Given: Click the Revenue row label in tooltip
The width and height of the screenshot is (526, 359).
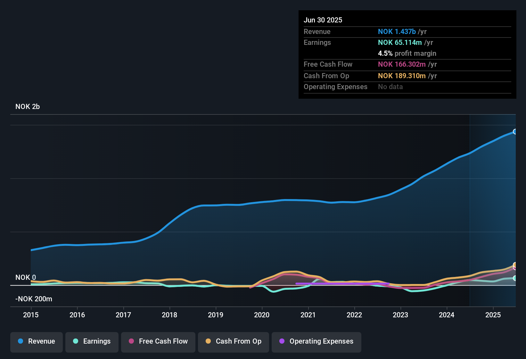Looking at the screenshot, I should 317,31.
